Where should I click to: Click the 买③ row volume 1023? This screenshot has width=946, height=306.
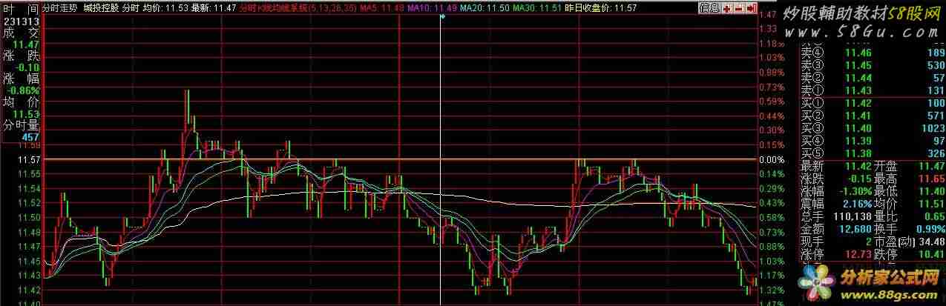[932, 128]
